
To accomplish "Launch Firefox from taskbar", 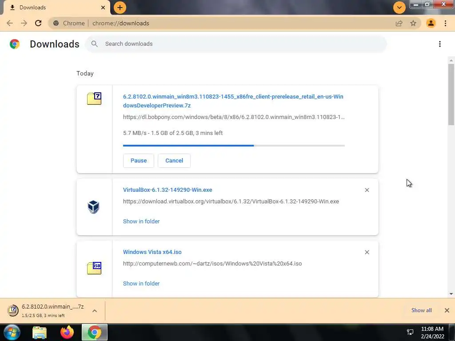I will (67, 332).
